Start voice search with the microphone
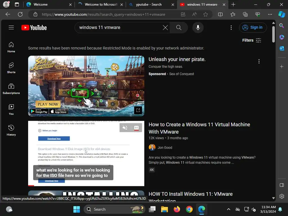This screenshot has height=216, width=288. tap(198, 28)
